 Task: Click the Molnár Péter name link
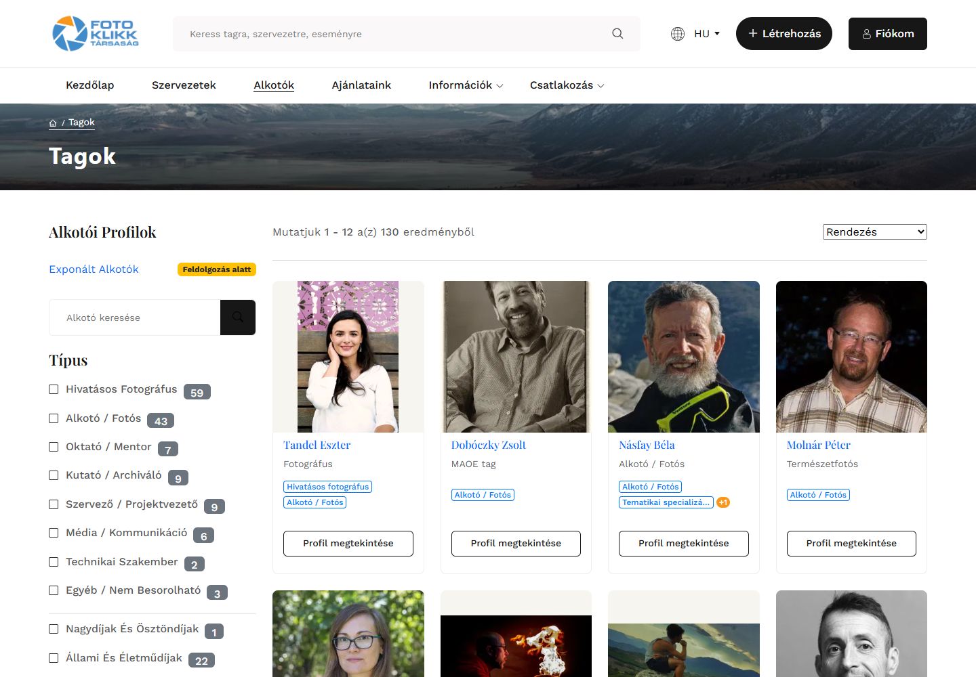pos(819,445)
